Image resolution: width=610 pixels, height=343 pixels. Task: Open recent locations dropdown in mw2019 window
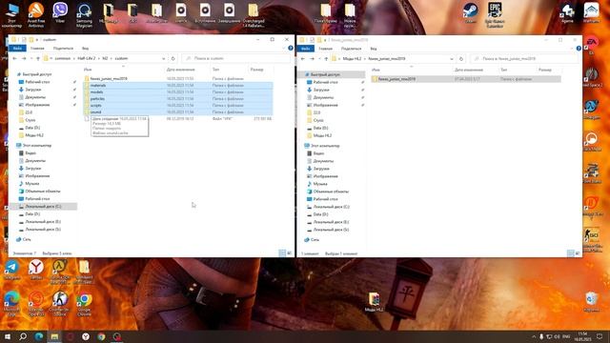(319, 59)
